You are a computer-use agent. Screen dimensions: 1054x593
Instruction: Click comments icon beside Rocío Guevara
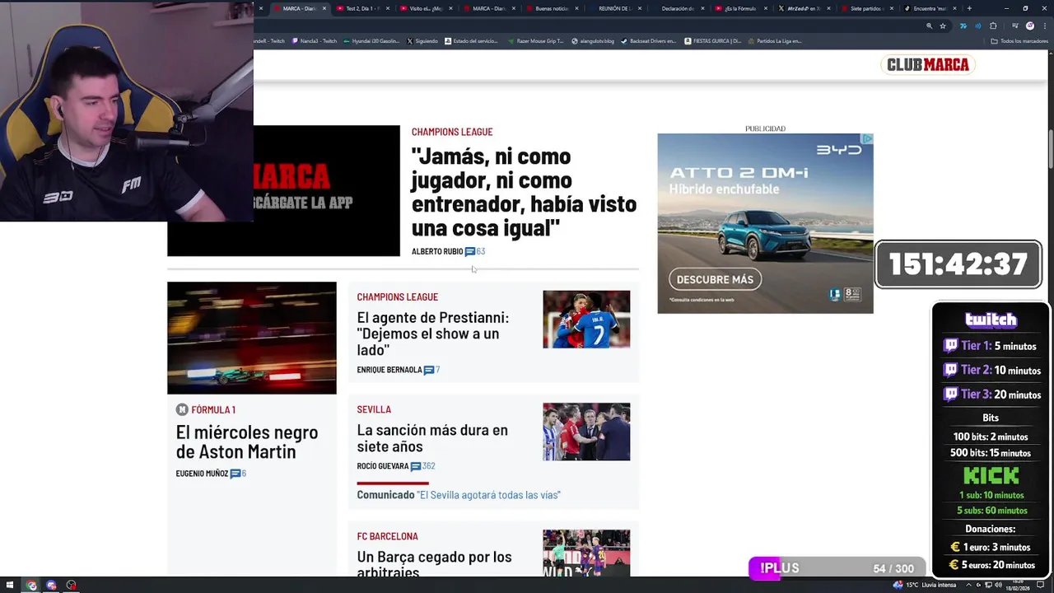coord(415,466)
